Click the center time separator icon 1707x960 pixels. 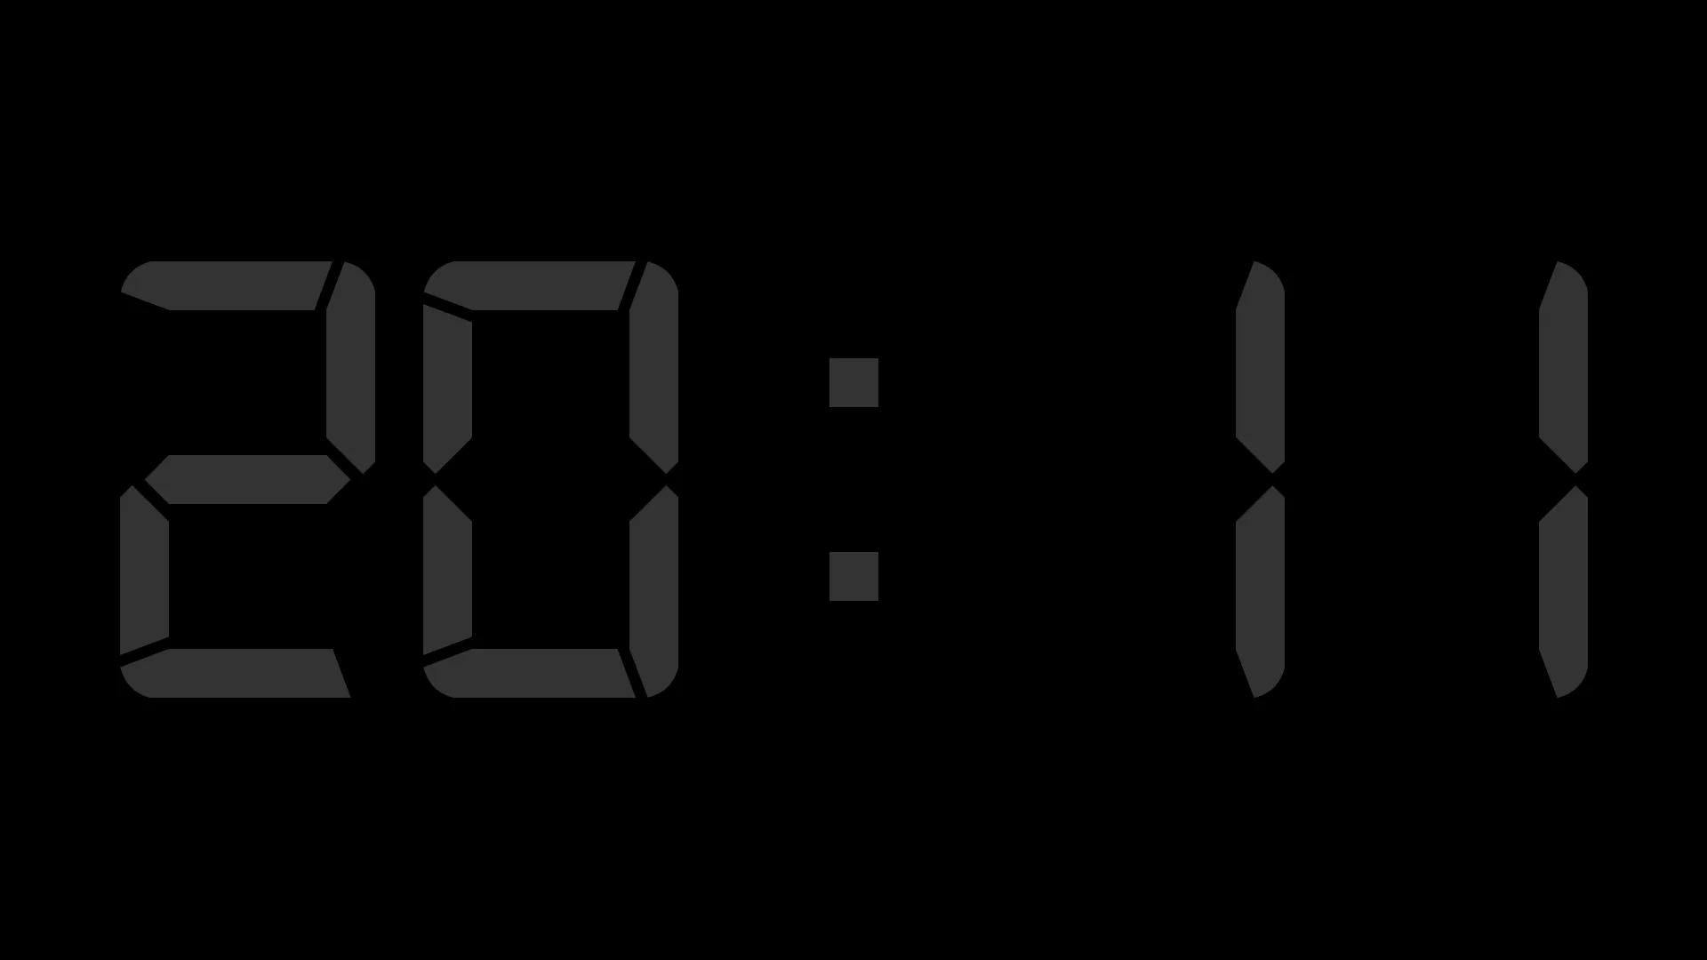coord(853,479)
